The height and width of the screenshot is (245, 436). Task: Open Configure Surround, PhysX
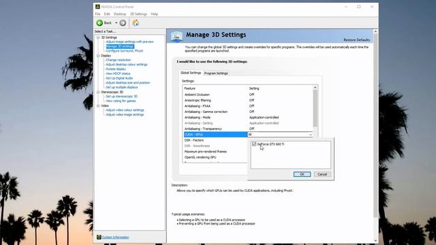125,51
